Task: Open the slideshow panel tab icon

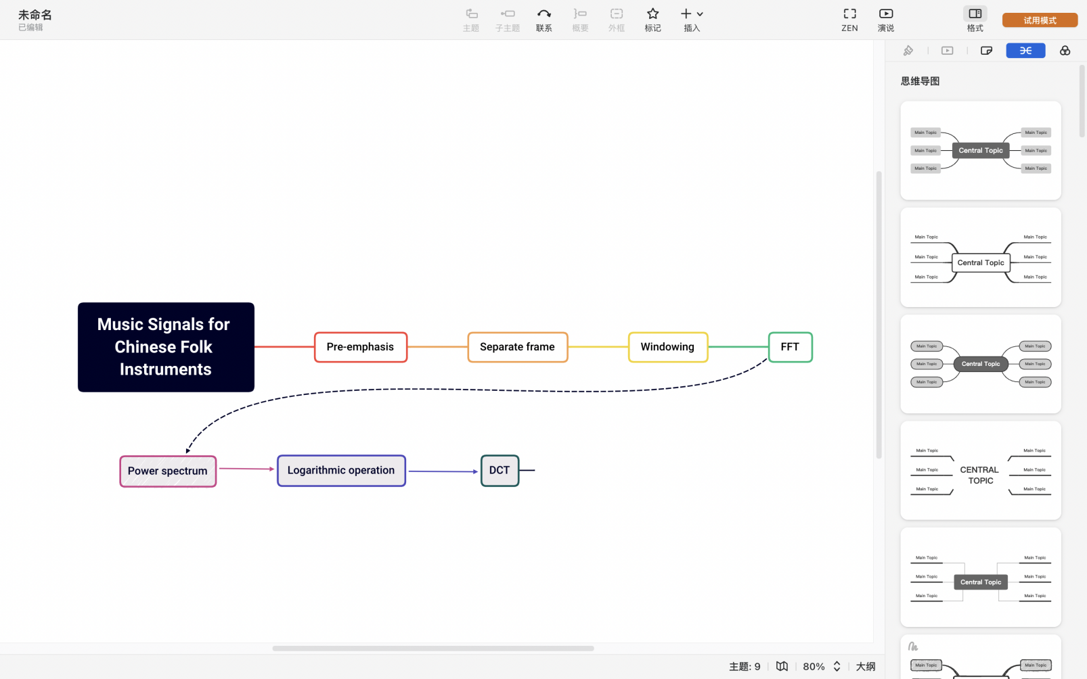Action: point(947,51)
